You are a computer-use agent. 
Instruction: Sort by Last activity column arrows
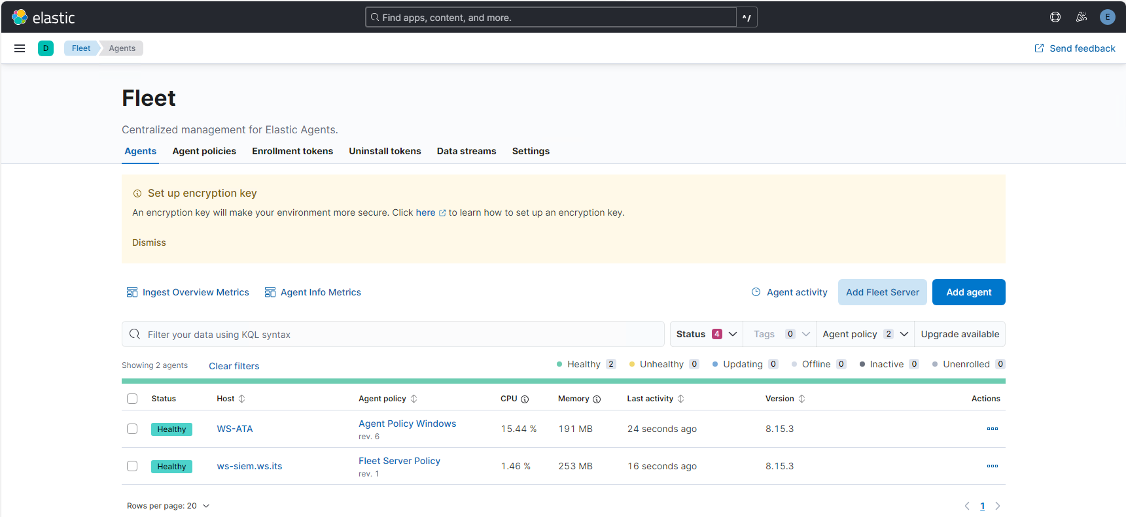[x=681, y=399]
